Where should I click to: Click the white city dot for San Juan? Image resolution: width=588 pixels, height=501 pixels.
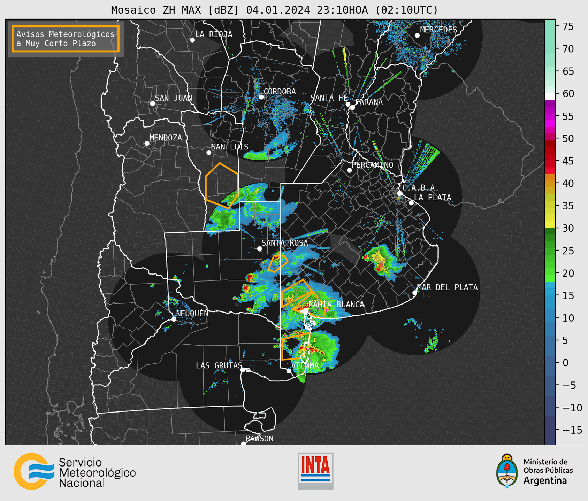(x=152, y=104)
